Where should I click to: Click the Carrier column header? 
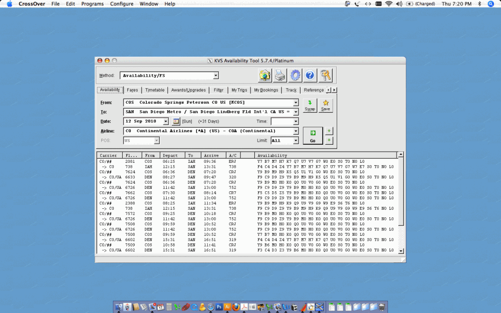point(110,156)
